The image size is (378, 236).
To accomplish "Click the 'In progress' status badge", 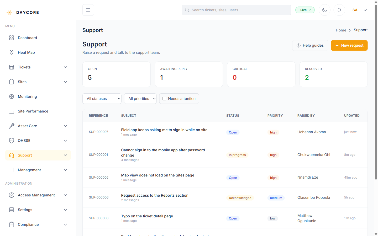I will click(x=237, y=155).
